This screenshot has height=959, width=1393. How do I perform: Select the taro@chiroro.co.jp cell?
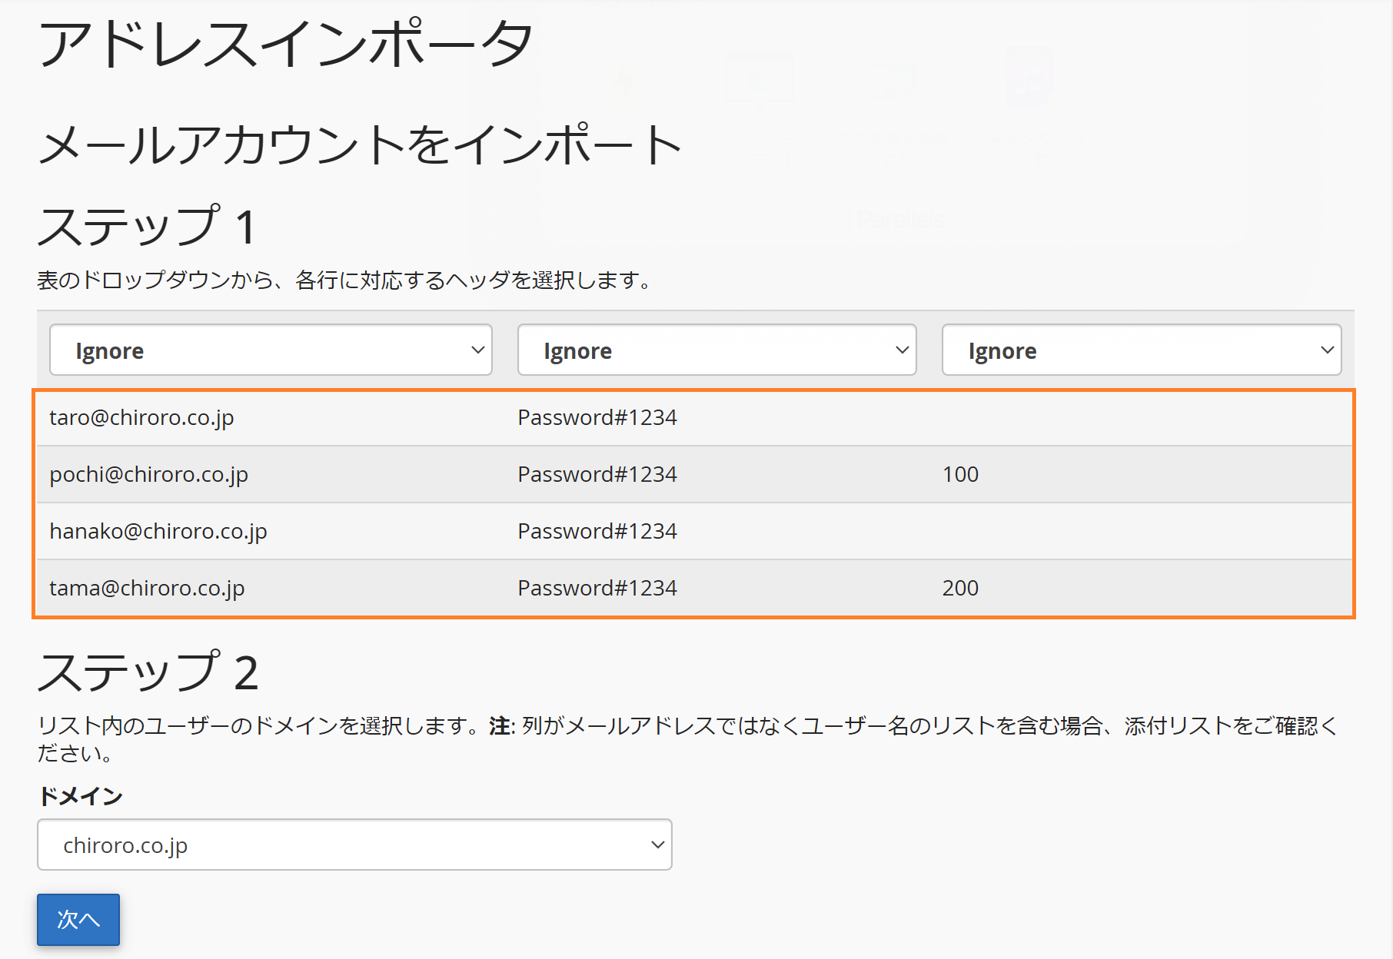coord(141,417)
